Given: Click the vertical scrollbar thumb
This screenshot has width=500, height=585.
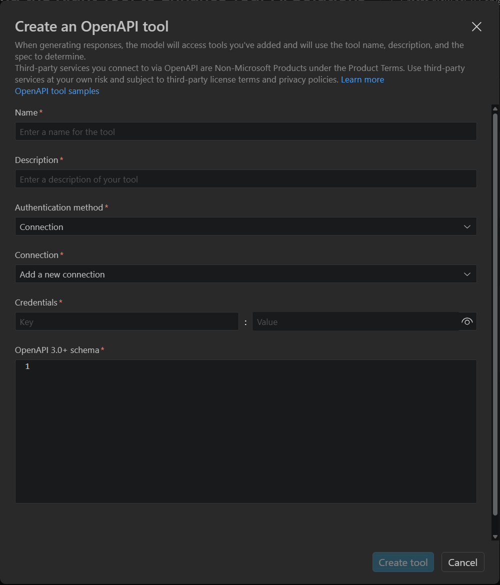Looking at the screenshot, I should point(495,314).
